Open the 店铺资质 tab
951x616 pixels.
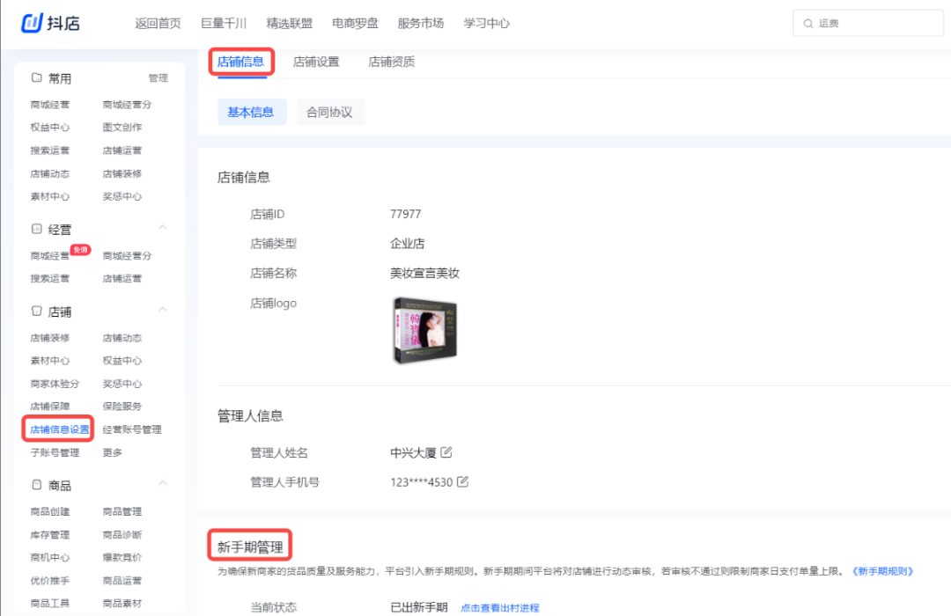(390, 62)
